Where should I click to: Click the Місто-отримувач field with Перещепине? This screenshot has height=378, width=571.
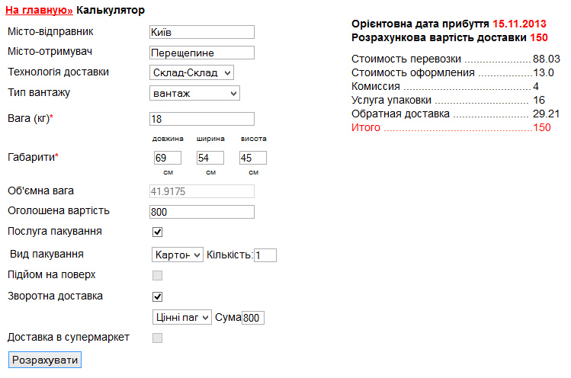coord(202,53)
